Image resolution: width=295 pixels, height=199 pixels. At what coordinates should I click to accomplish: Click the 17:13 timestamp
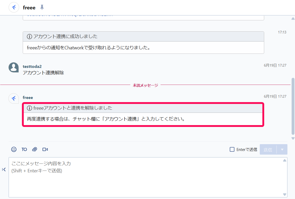[282, 32]
